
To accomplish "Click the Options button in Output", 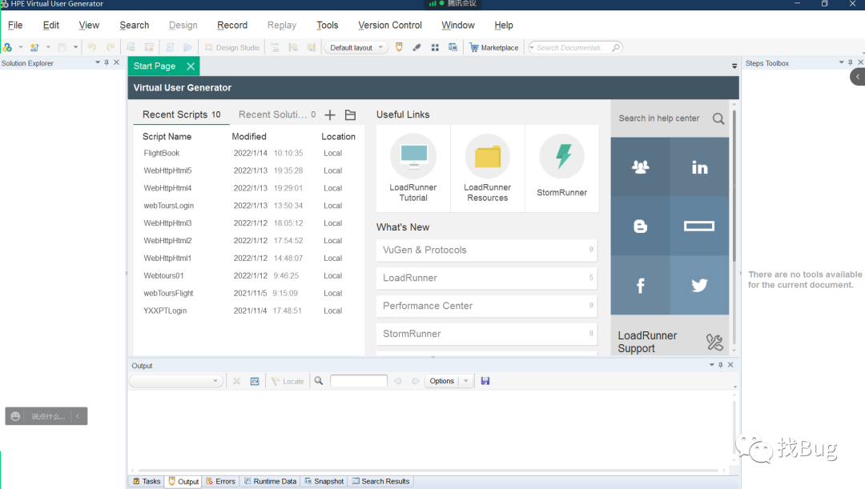I will [442, 381].
